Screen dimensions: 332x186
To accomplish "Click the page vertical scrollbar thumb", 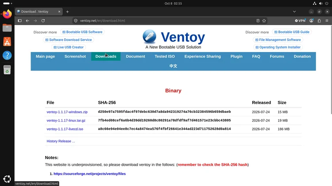I will pos(331,70).
